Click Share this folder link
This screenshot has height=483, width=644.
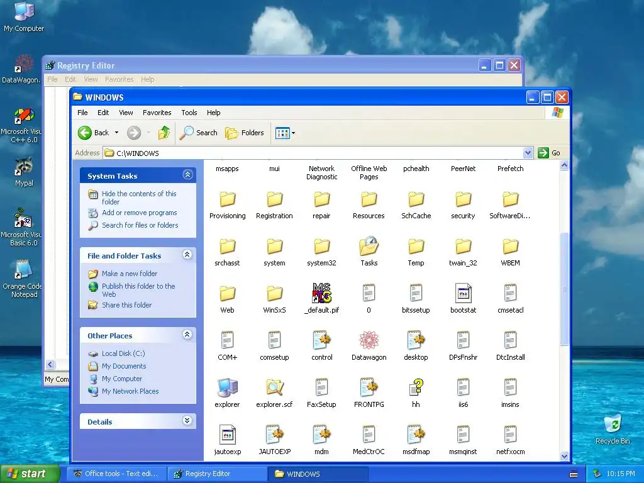tap(126, 305)
